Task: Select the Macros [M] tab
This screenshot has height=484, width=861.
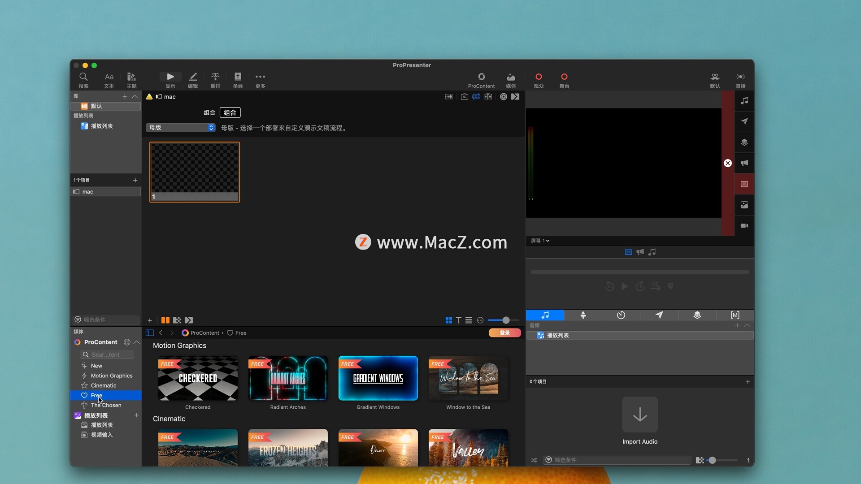Action: tap(735, 315)
